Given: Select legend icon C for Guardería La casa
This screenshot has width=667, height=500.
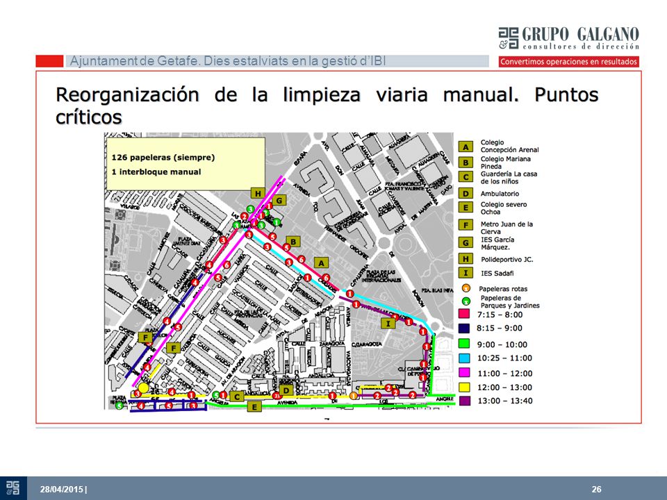Looking at the screenshot, I should click(x=466, y=177).
